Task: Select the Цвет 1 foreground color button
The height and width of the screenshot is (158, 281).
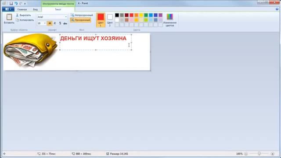Action: click(x=101, y=20)
